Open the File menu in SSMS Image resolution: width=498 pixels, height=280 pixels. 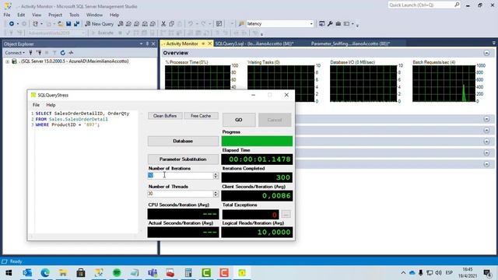7,15
